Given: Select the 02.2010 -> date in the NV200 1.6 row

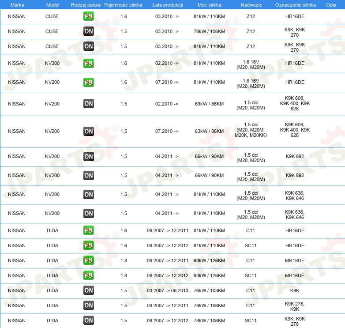Looking at the screenshot, I should [x=167, y=63].
